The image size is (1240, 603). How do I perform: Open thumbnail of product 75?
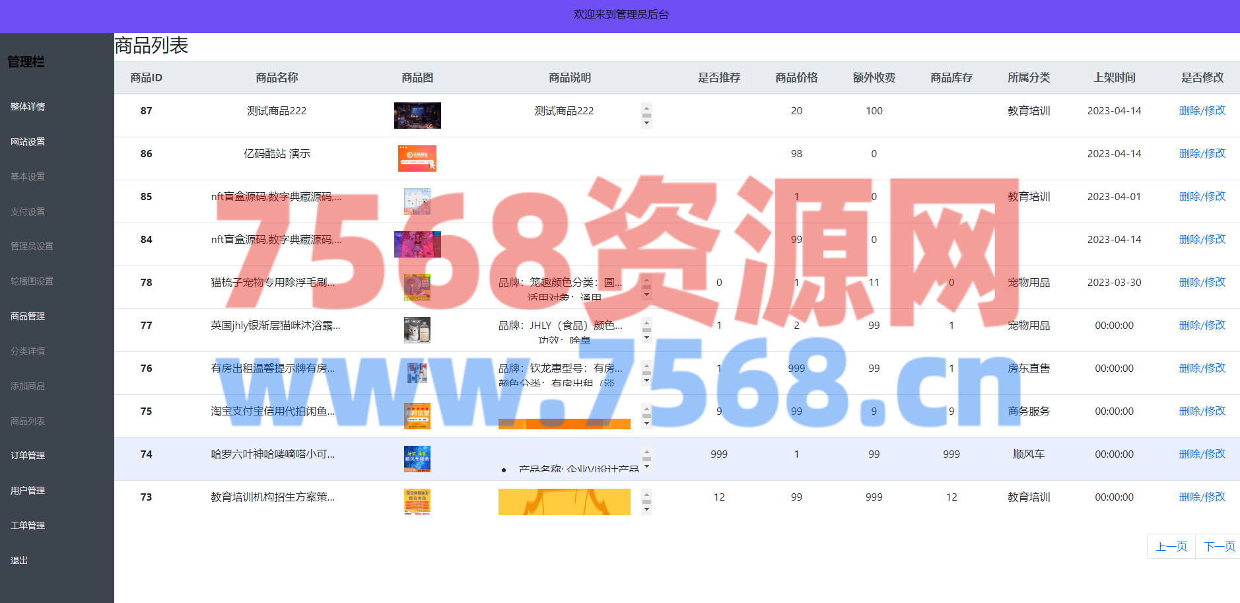click(417, 416)
